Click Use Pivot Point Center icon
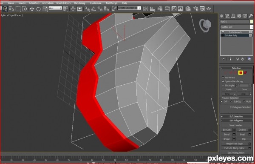Image resolution: width=255 pixels, height=164 pixels. pos(65,9)
